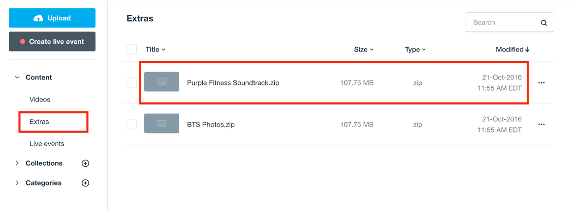Collapse the Content section chevron
Viewport: 573px width, 210px height.
[17, 78]
